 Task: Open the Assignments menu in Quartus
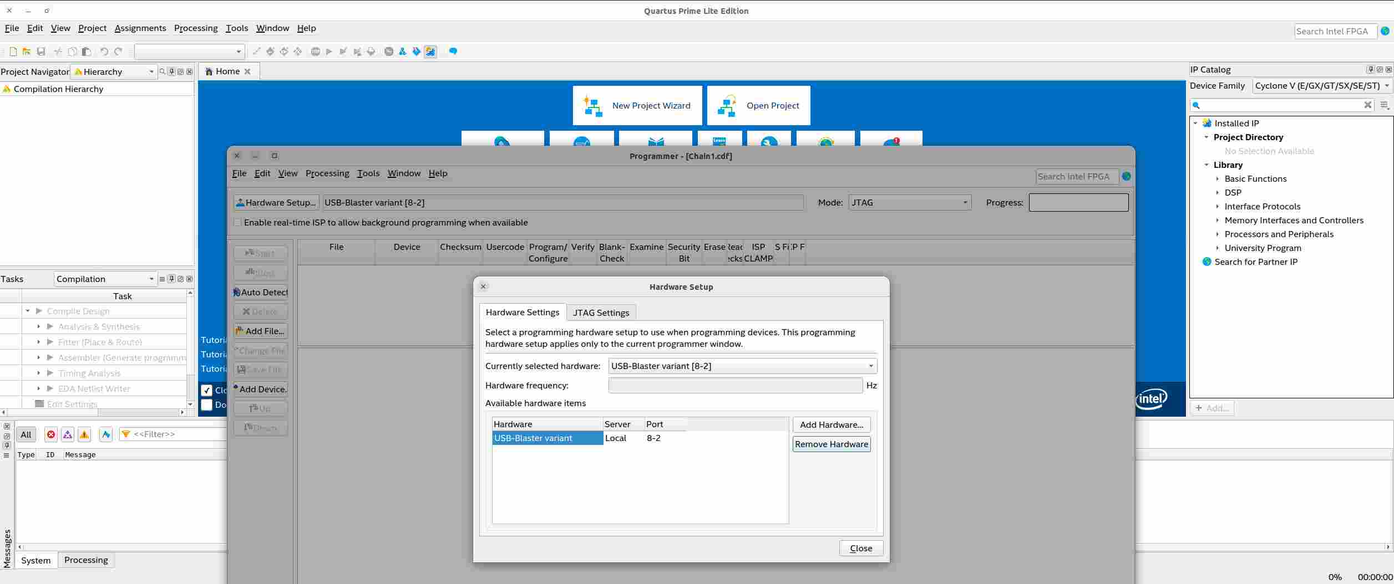pyautogui.click(x=140, y=28)
